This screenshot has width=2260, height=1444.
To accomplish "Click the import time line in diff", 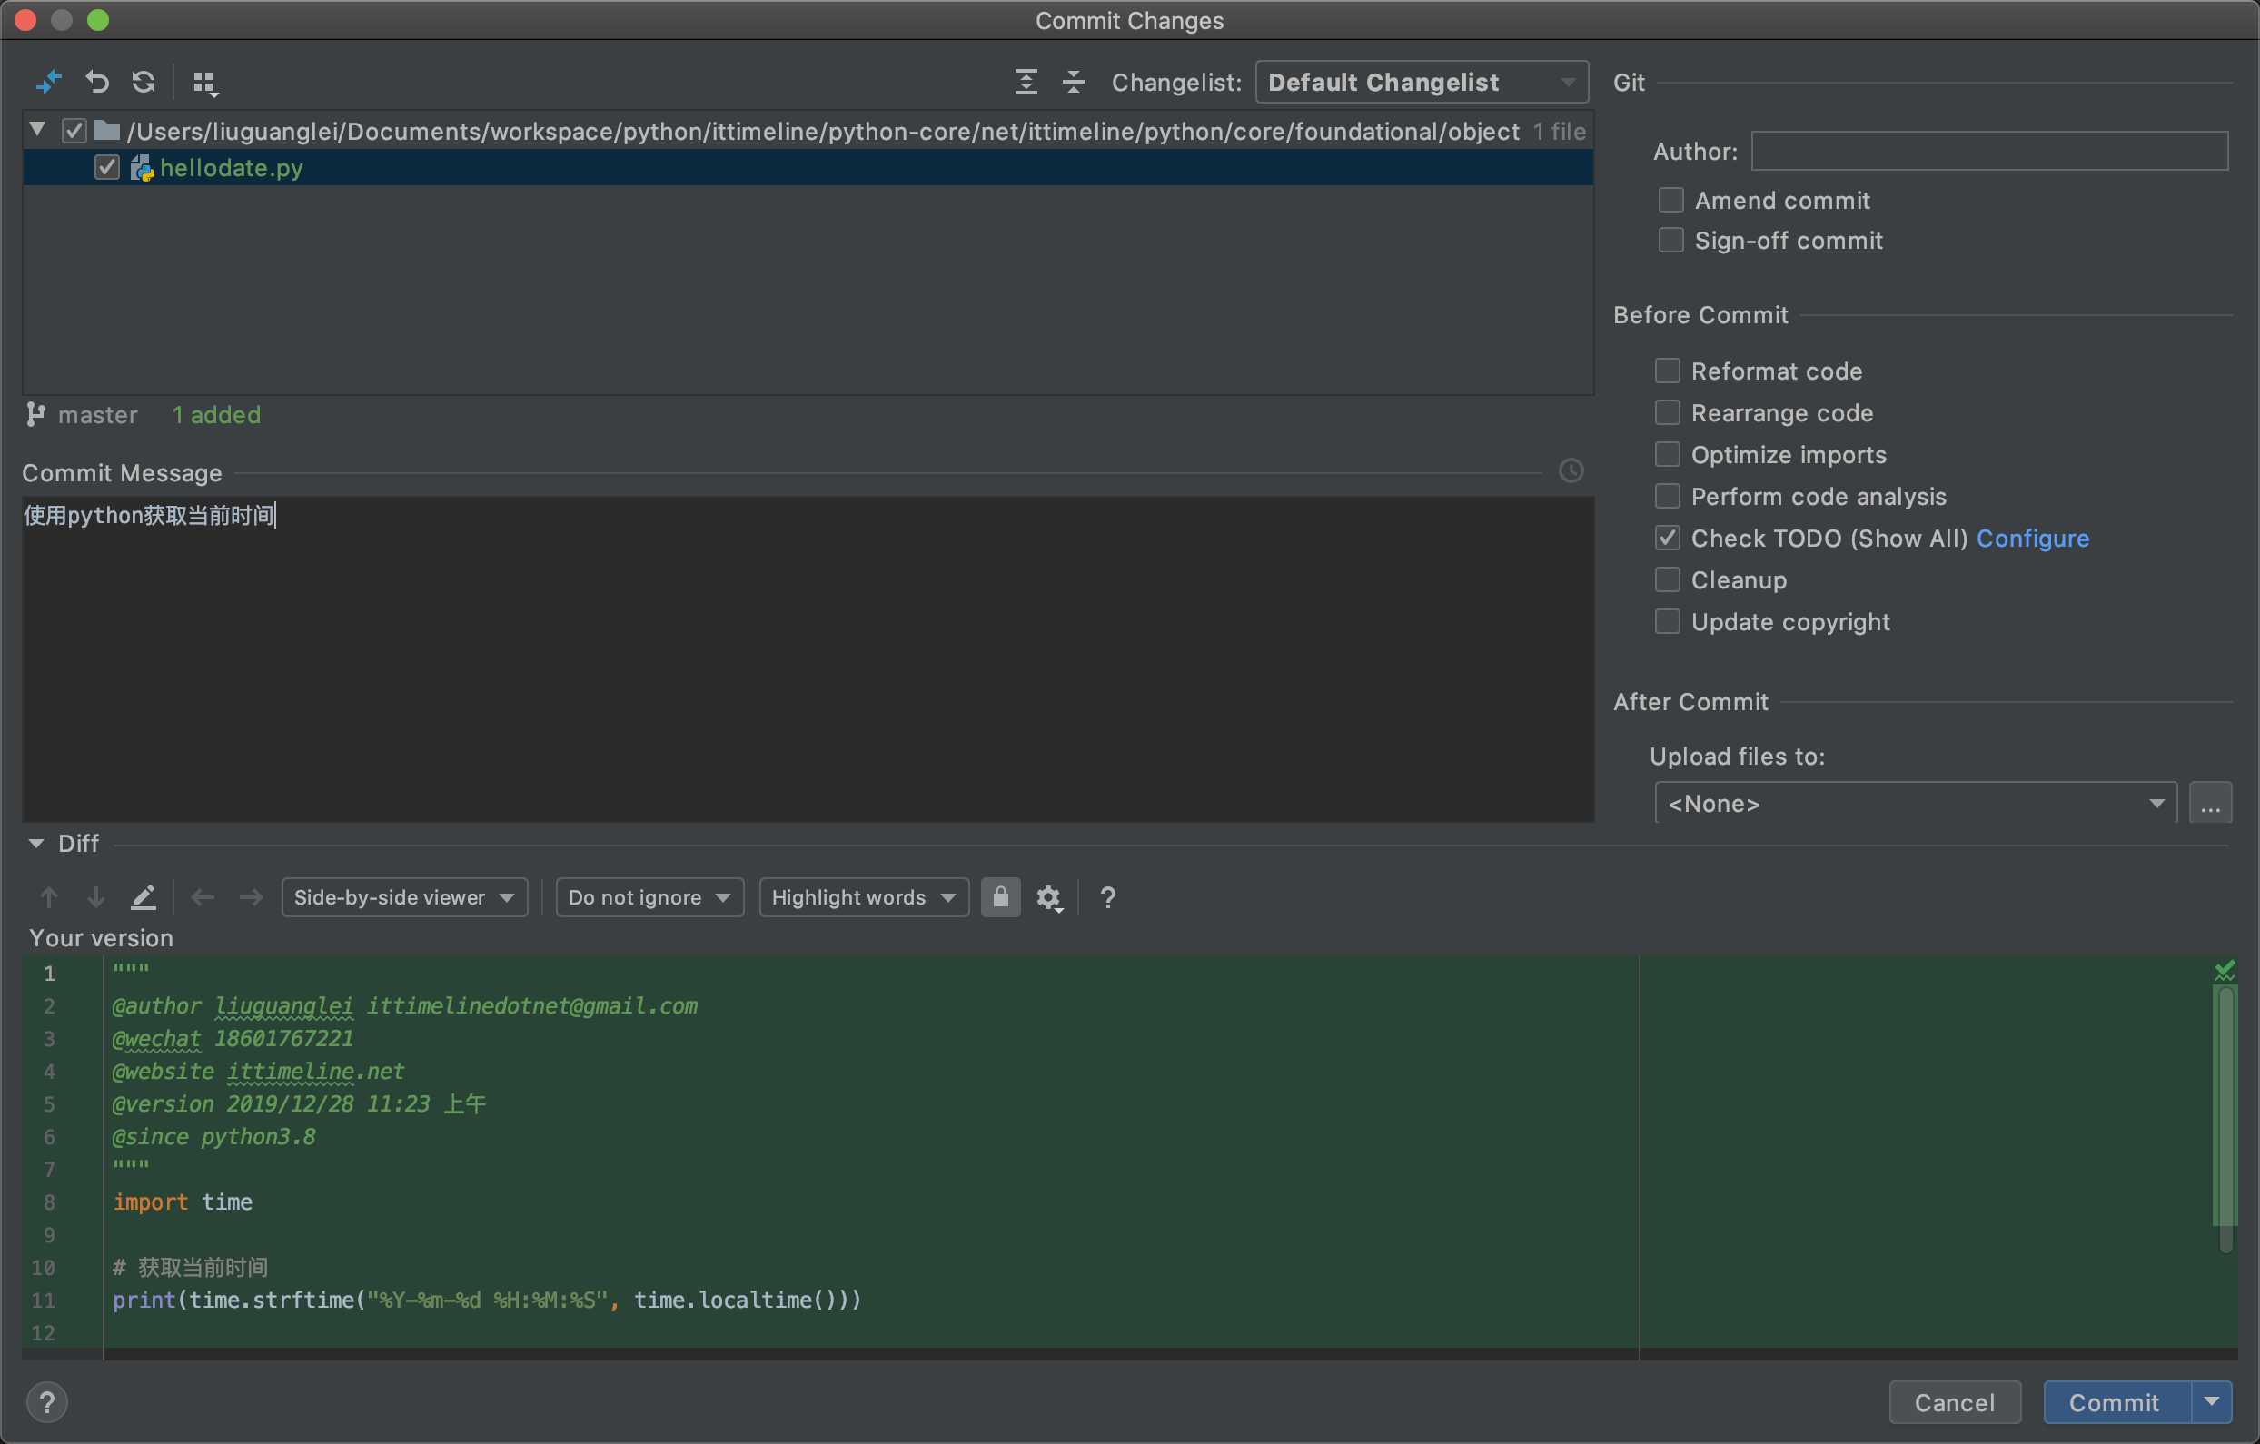I will pos(183,1202).
